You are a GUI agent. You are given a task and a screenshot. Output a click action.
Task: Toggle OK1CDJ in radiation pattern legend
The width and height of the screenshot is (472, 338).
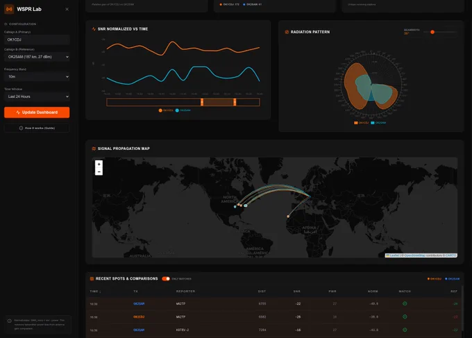pyautogui.click(x=361, y=123)
